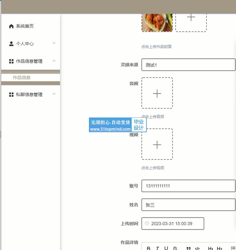Toggle bold formatting in the editor
Screen dimensions: 236x250
point(149,248)
